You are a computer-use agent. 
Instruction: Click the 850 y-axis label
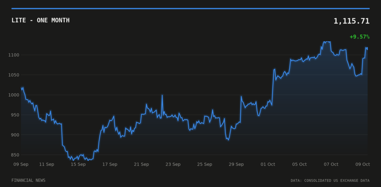pos(16,155)
